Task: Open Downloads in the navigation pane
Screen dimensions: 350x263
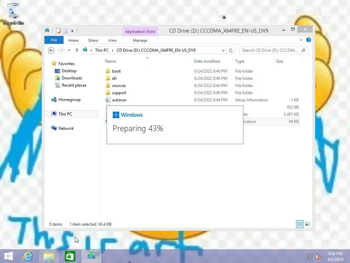Action: tap(72, 78)
